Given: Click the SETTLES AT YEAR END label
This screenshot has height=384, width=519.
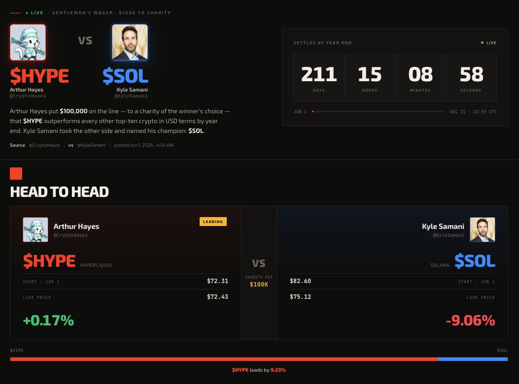Looking at the screenshot, I should coord(322,43).
